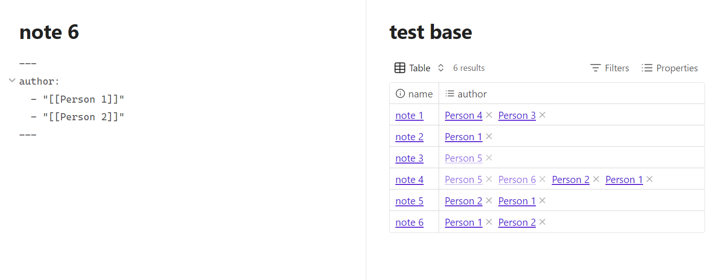Place cursor on the "[[Person 2]]" line

tap(78, 117)
